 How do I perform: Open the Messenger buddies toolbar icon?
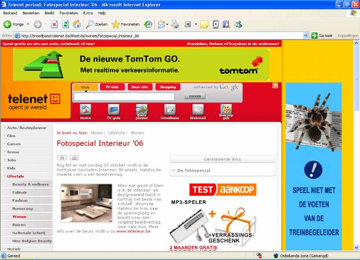pyautogui.click(x=238, y=24)
